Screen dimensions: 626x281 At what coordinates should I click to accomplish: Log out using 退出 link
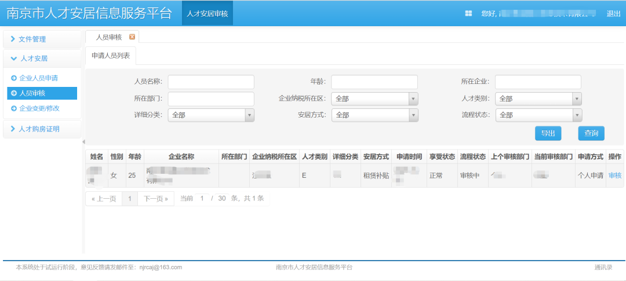pyautogui.click(x=613, y=13)
